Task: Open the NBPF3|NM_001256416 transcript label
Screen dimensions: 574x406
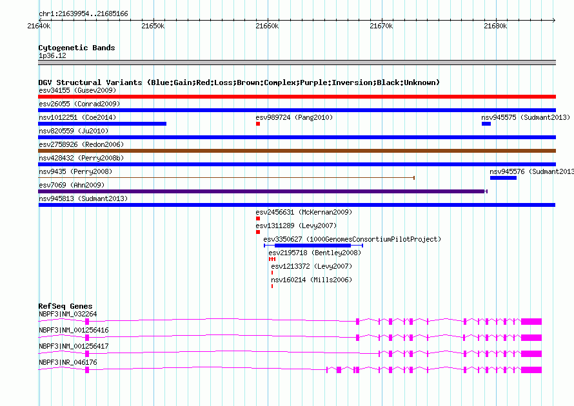Action: tap(74, 331)
